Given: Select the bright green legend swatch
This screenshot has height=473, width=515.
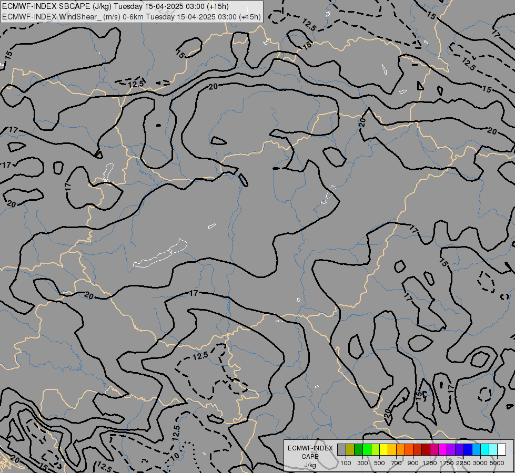Looking at the screenshot, I should click(x=367, y=449).
